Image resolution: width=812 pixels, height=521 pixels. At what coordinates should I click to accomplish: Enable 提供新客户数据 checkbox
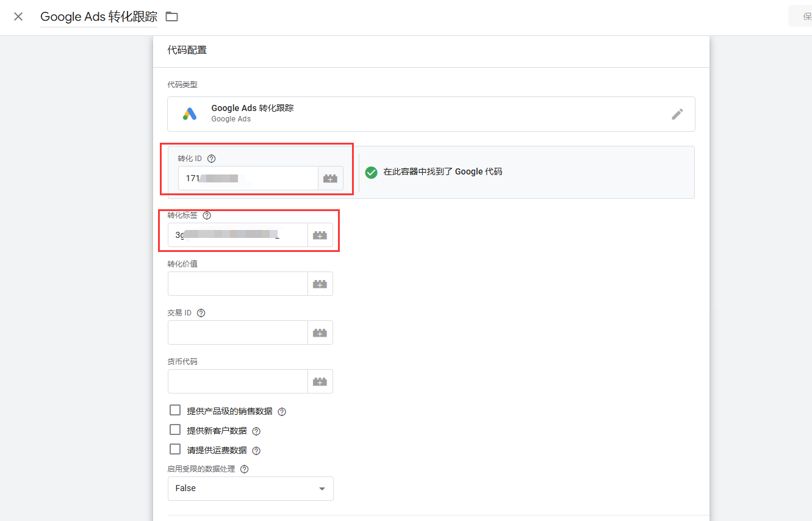(175, 430)
